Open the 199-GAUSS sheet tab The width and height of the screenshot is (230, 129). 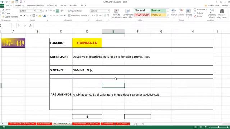[x=107, y=124]
